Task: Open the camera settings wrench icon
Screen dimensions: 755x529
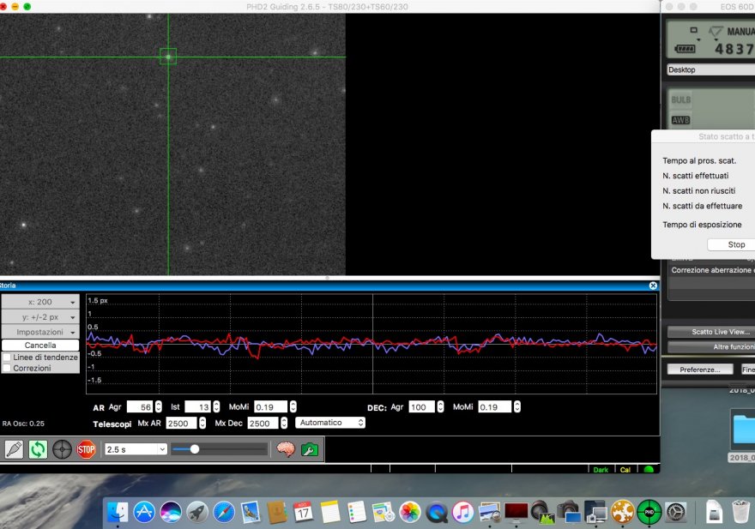Action: [310, 449]
